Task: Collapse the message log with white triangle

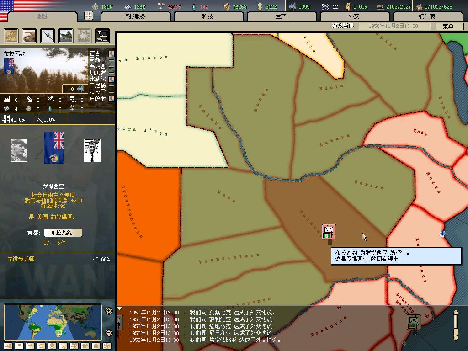Action: pyautogui.click(x=120, y=309)
